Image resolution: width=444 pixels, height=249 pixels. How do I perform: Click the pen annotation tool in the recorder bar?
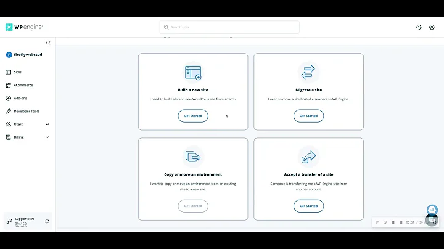click(377, 222)
